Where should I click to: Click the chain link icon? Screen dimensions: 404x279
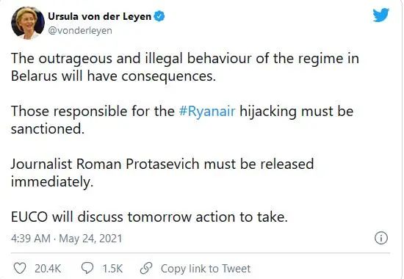[x=146, y=268]
